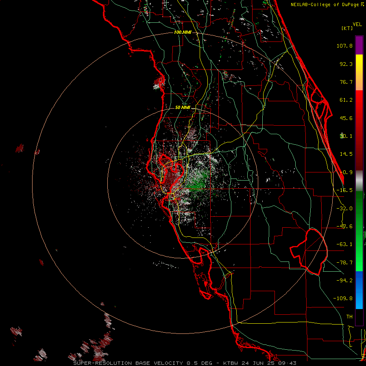The height and width of the screenshot is (366, 366).
Task: Select the -0.9 velocity scale value
Action: coord(346,172)
